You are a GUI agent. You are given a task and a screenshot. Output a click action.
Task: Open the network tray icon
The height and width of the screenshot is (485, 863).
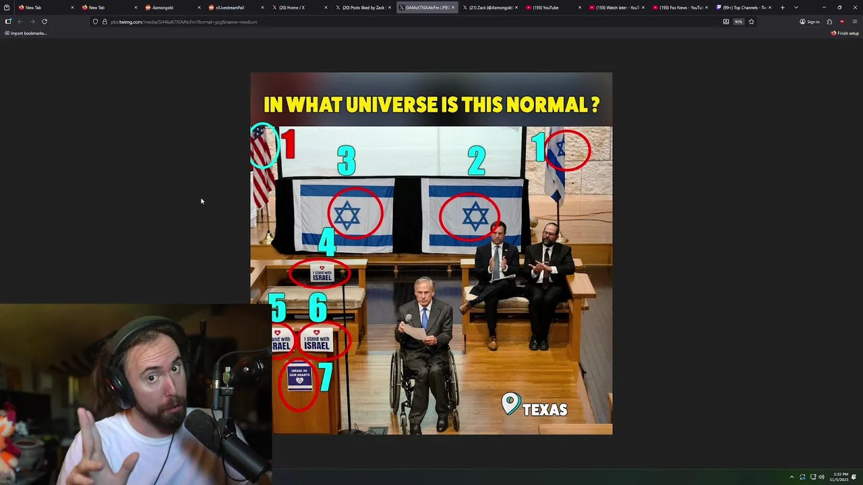(x=813, y=477)
